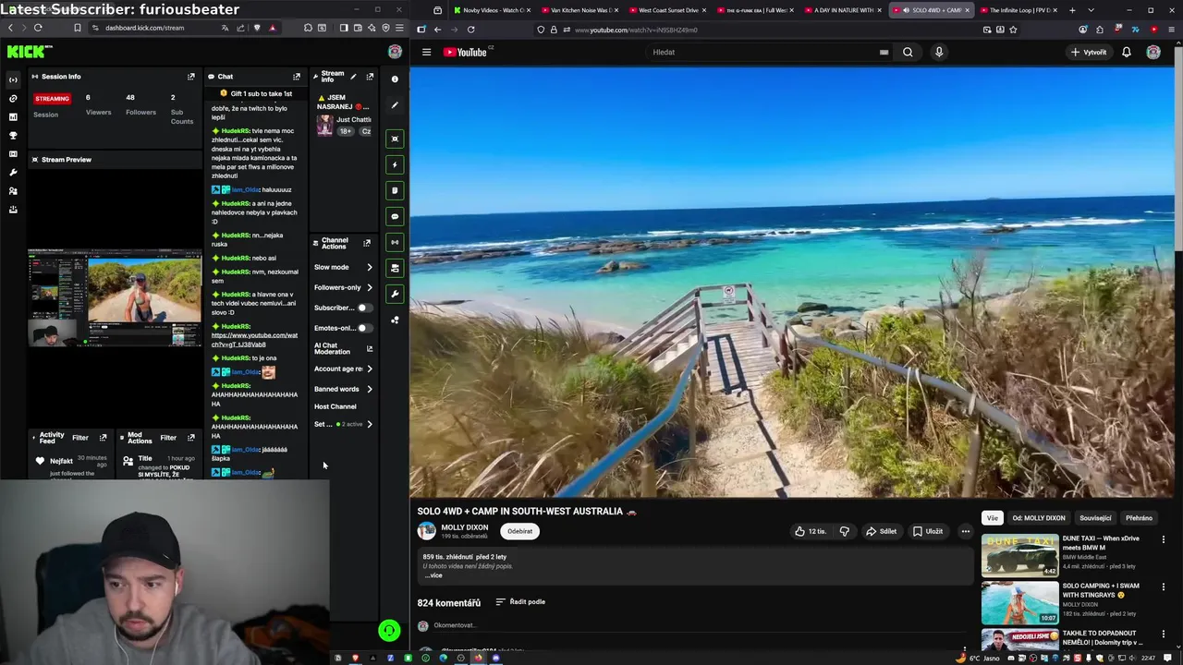Click Odebírat subscribe button
The width and height of the screenshot is (1183, 665).
pos(519,531)
